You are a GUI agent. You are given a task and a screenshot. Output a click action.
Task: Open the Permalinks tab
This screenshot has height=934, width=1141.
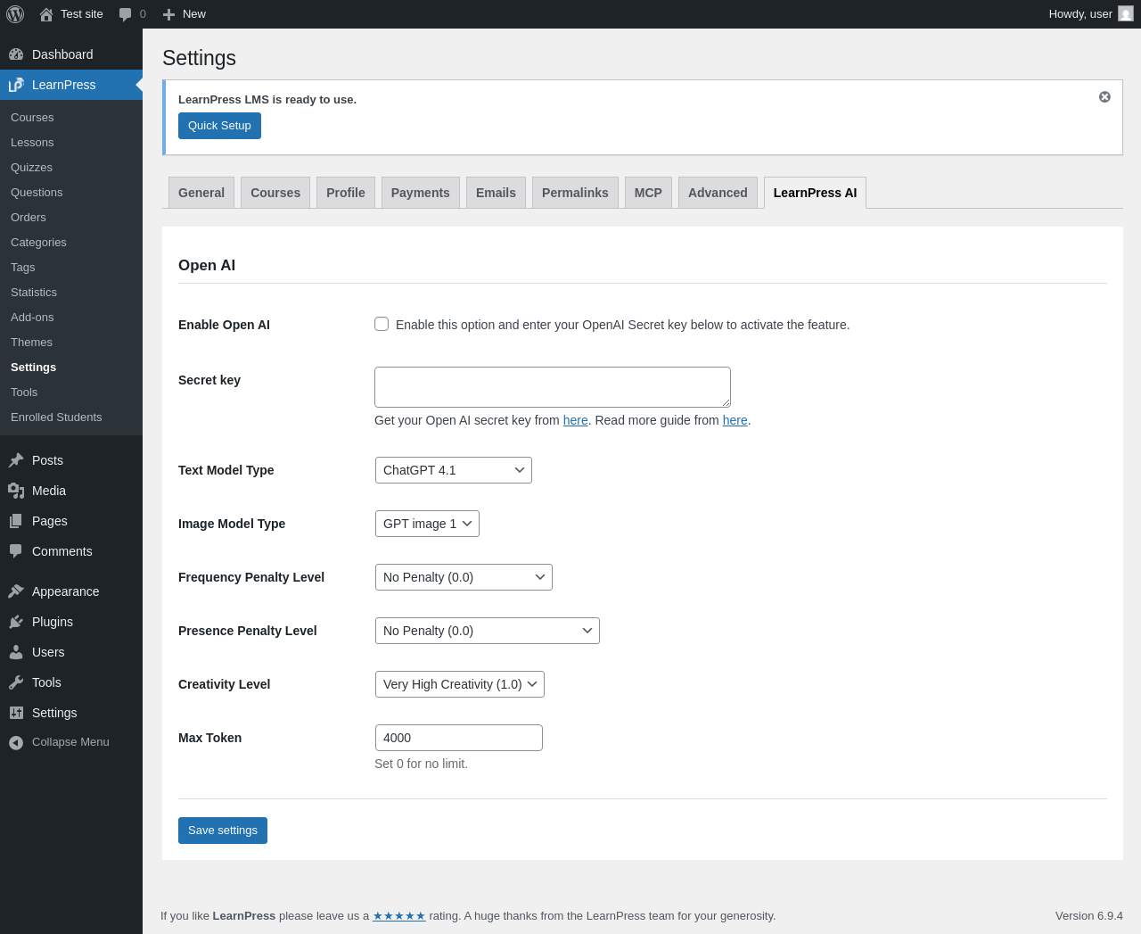pos(575,193)
